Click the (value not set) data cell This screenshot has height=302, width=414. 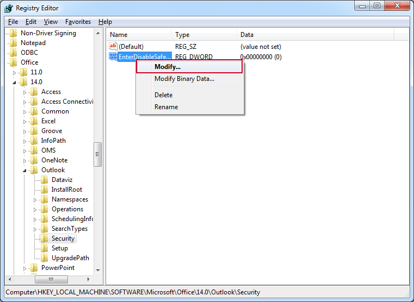point(261,47)
